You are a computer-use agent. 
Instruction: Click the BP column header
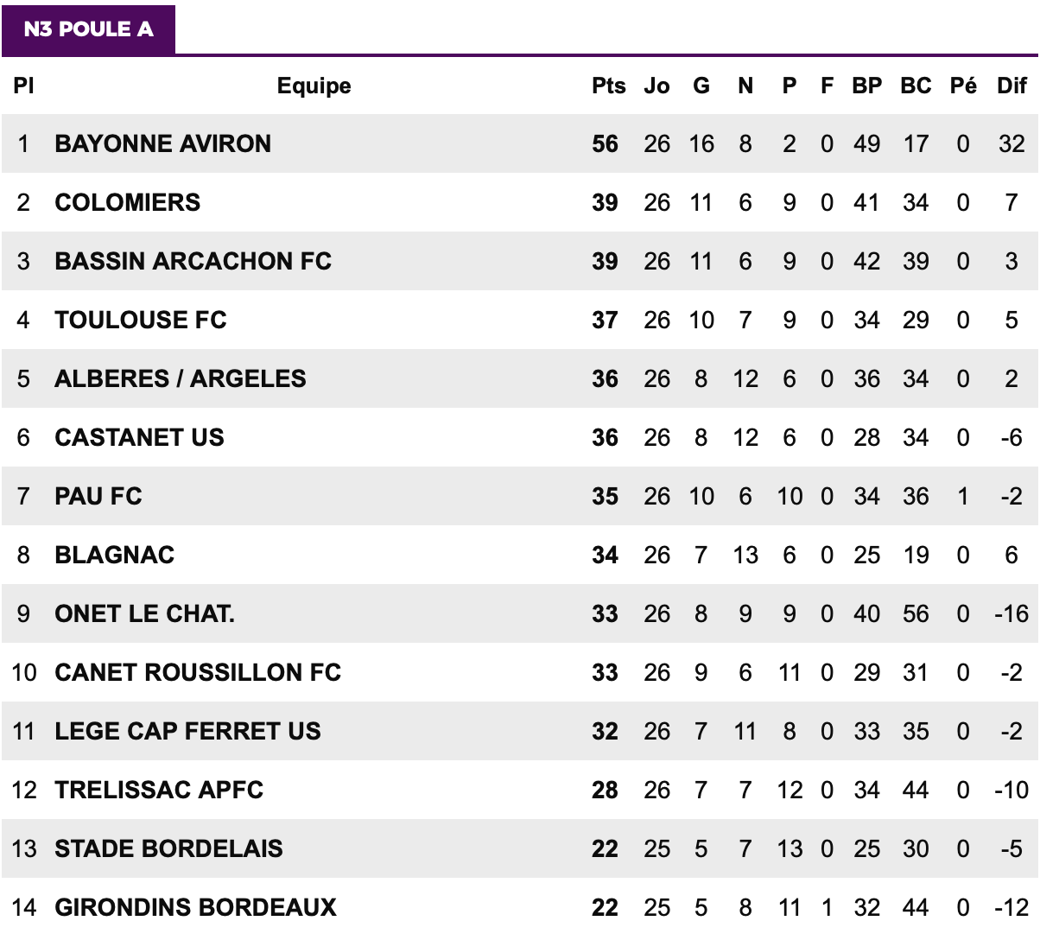click(867, 86)
